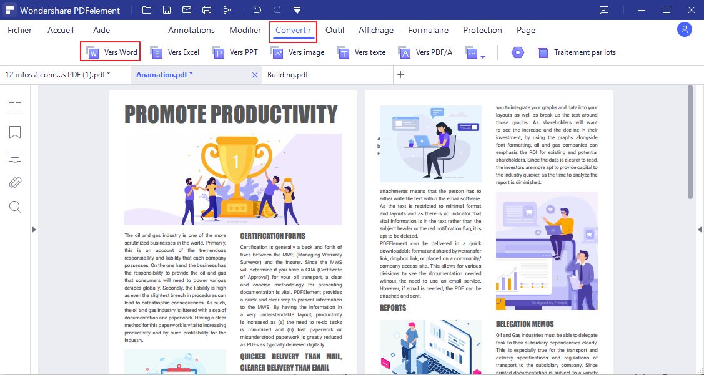
Task: Open the Formulaire tab
Action: click(x=428, y=30)
